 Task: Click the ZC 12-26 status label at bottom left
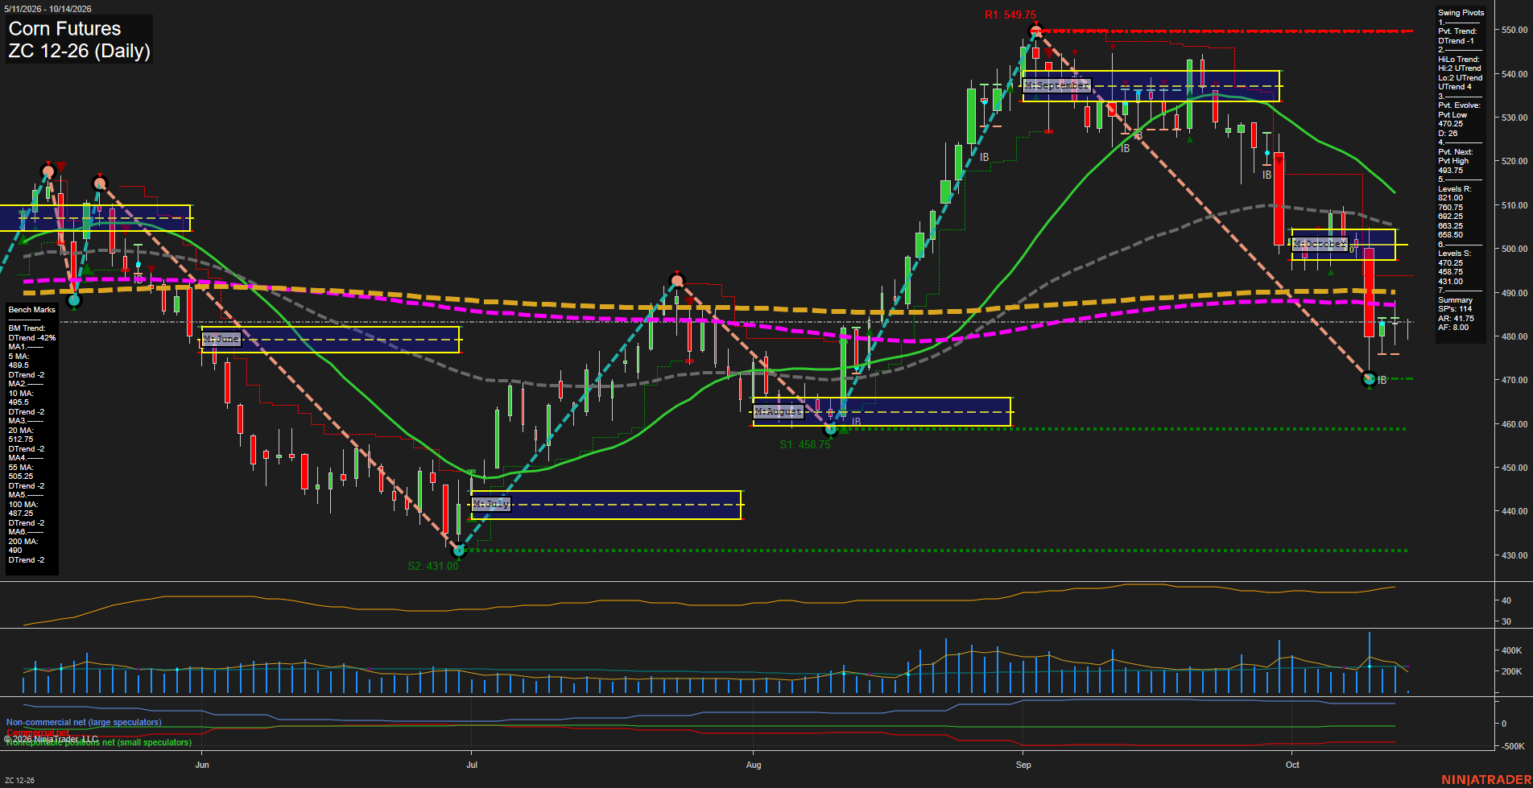19,781
